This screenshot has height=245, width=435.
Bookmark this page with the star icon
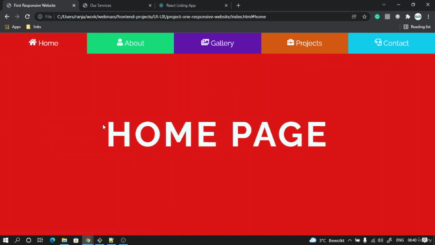(364, 16)
